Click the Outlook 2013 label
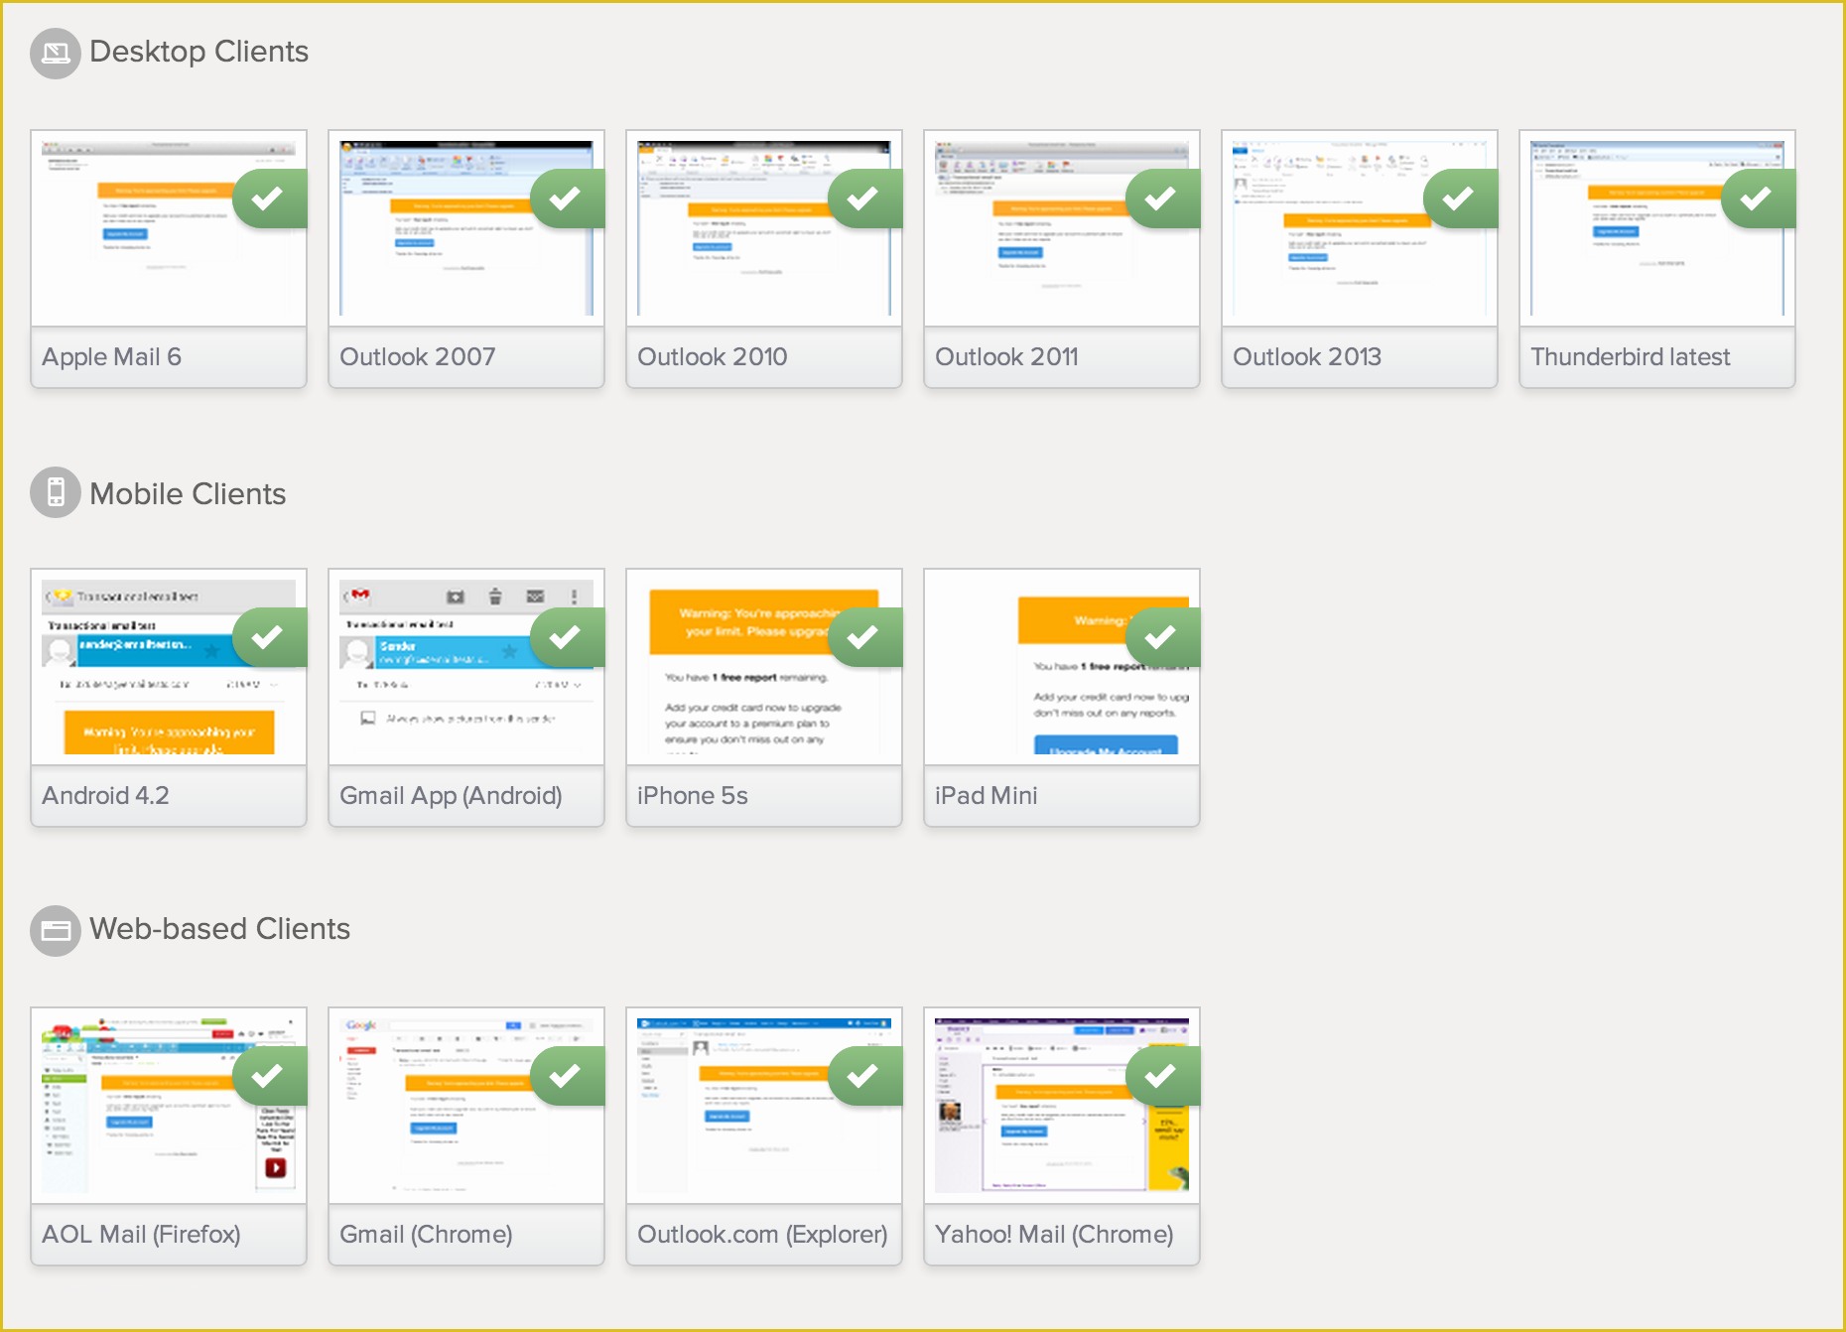This screenshot has width=1846, height=1332. coord(1306,357)
